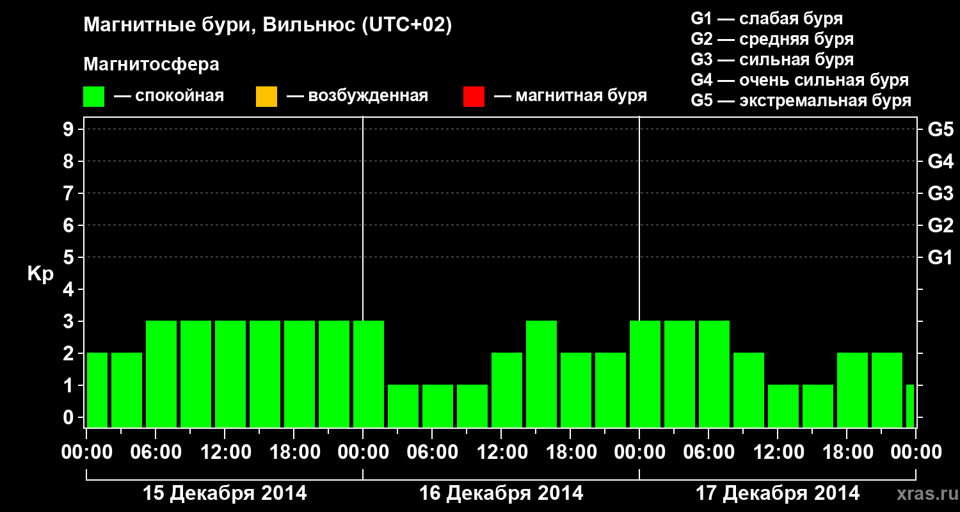
Task: Click the 17 December 09:00 bar with Kp 2
Action: (749, 390)
